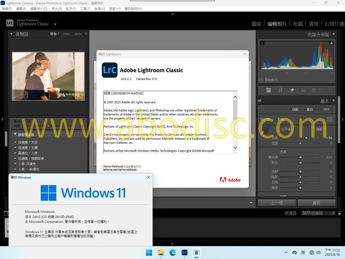Expand preset group 自適應：天空
The image size is (345, 259).
[15, 142]
